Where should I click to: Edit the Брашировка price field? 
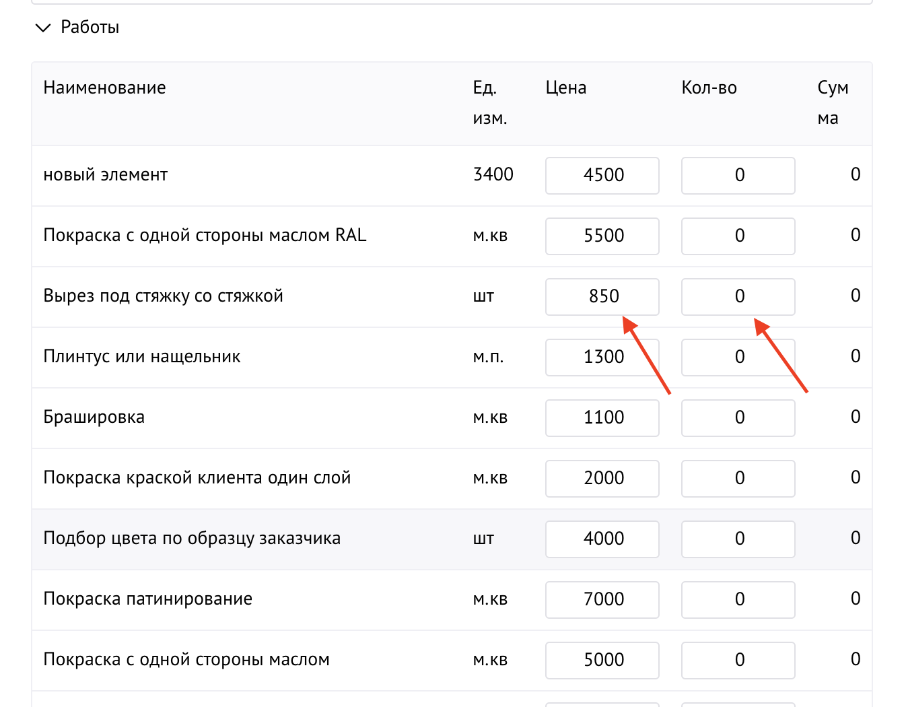click(x=602, y=417)
